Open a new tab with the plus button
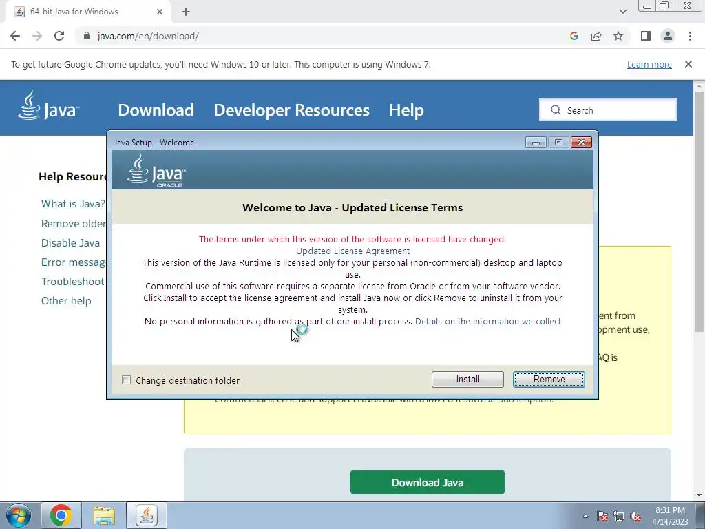This screenshot has width=705, height=529. point(186,12)
